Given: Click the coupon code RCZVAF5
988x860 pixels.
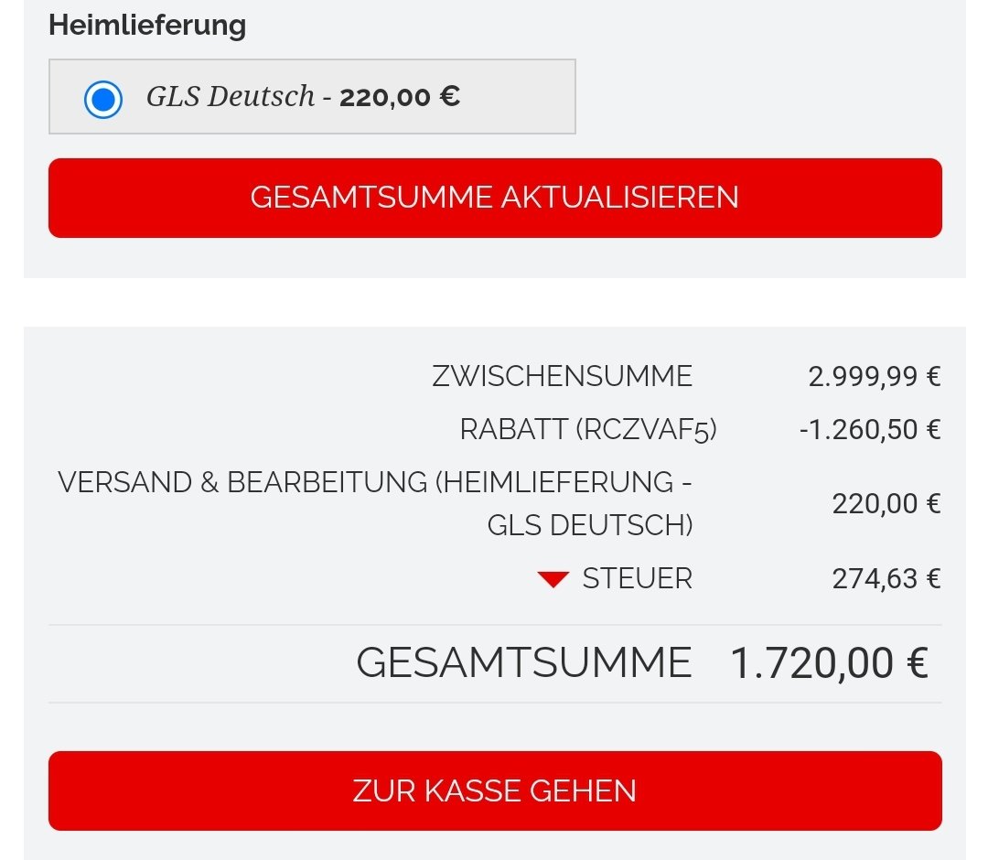Looking at the screenshot, I should 646,429.
